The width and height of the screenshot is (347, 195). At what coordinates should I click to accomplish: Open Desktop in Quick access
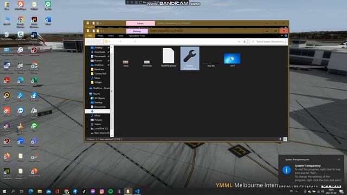pos(98,48)
